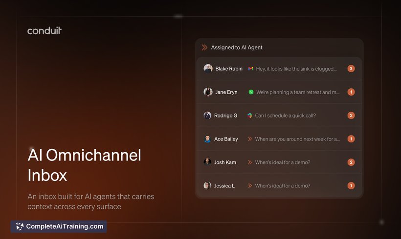Click the unread badge showing 3 for Blake Rubin
This screenshot has width=401, height=239.
click(x=351, y=69)
